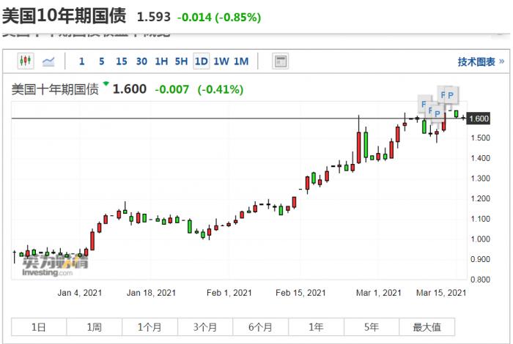
Task: Select the 1-minute interval
Action: point(82,61)
